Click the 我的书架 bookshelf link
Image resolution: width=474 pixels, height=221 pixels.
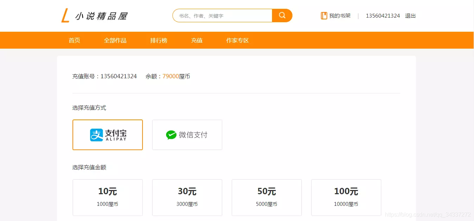click(x=340, y=16)
